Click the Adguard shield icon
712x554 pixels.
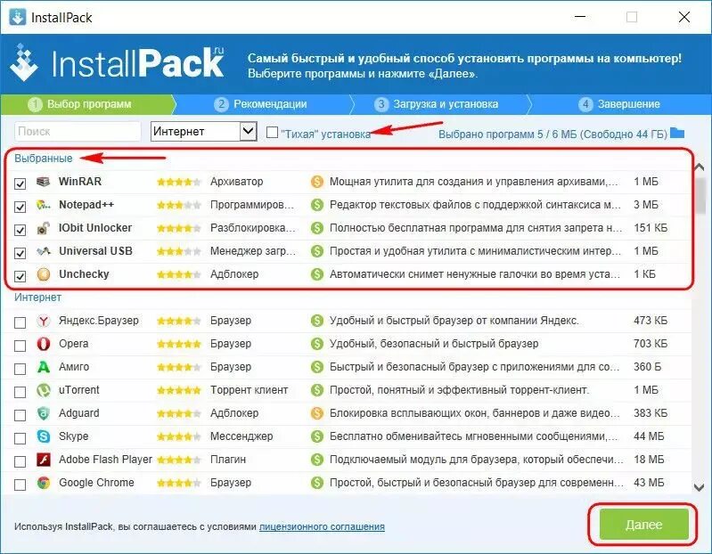(x=43, y=413)
